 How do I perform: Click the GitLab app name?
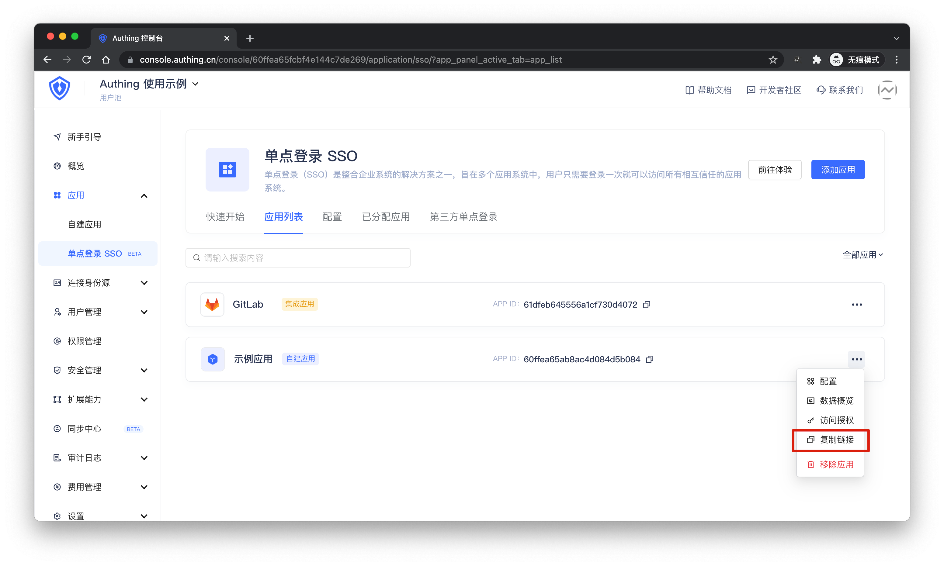click(x=248, y=304)
